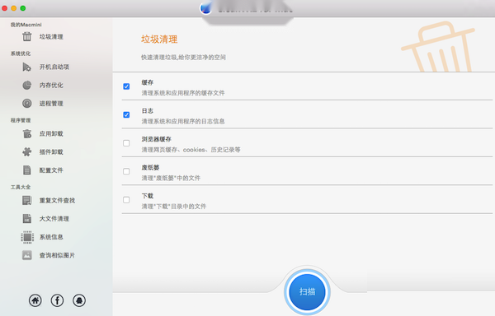Image resolution: width=495 pixels, height=316 pixels.
Task: Click the 插件卸载 puzzle piece icon
Action: pos(27,151)
